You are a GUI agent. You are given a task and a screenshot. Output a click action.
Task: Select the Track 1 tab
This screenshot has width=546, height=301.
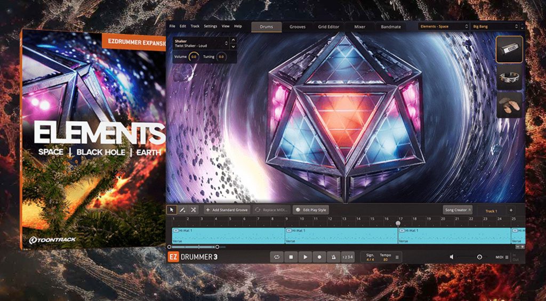click(x=491, y=211)
